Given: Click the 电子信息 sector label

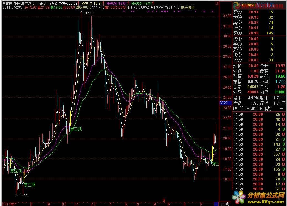Looking at the screenshot, I should coord(188,7).
